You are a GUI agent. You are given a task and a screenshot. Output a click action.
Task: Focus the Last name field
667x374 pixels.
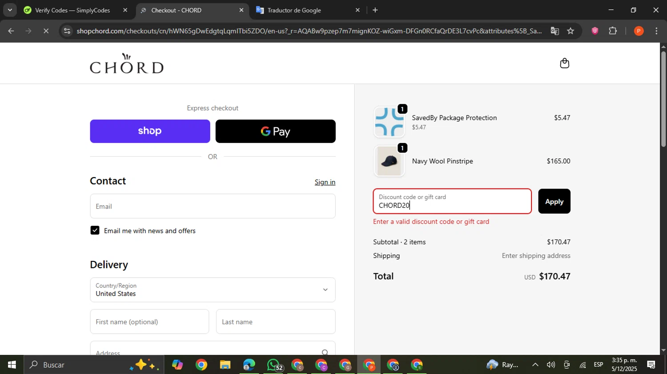coord(276,322)
